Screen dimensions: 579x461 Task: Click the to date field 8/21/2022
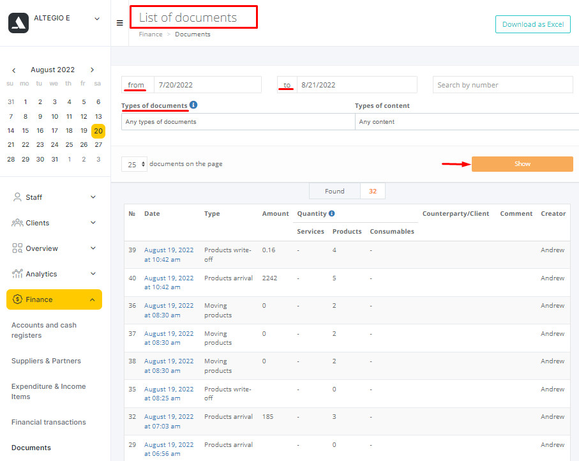[357, 85]
